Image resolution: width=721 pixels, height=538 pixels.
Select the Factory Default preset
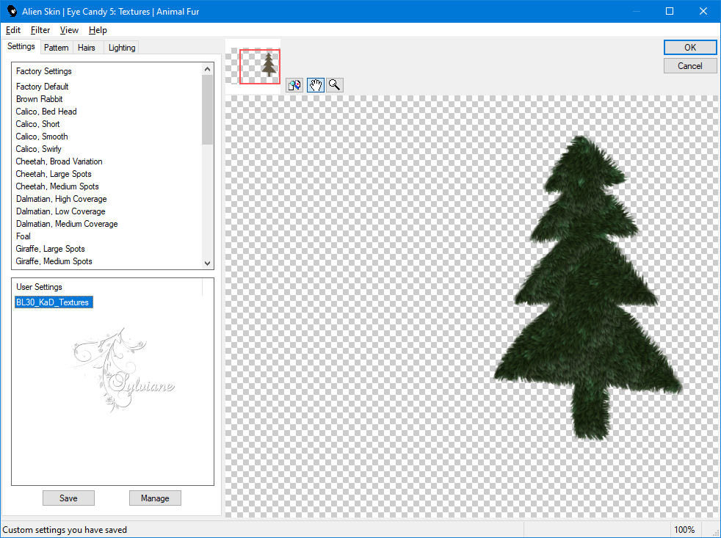(x=43, y=87)
